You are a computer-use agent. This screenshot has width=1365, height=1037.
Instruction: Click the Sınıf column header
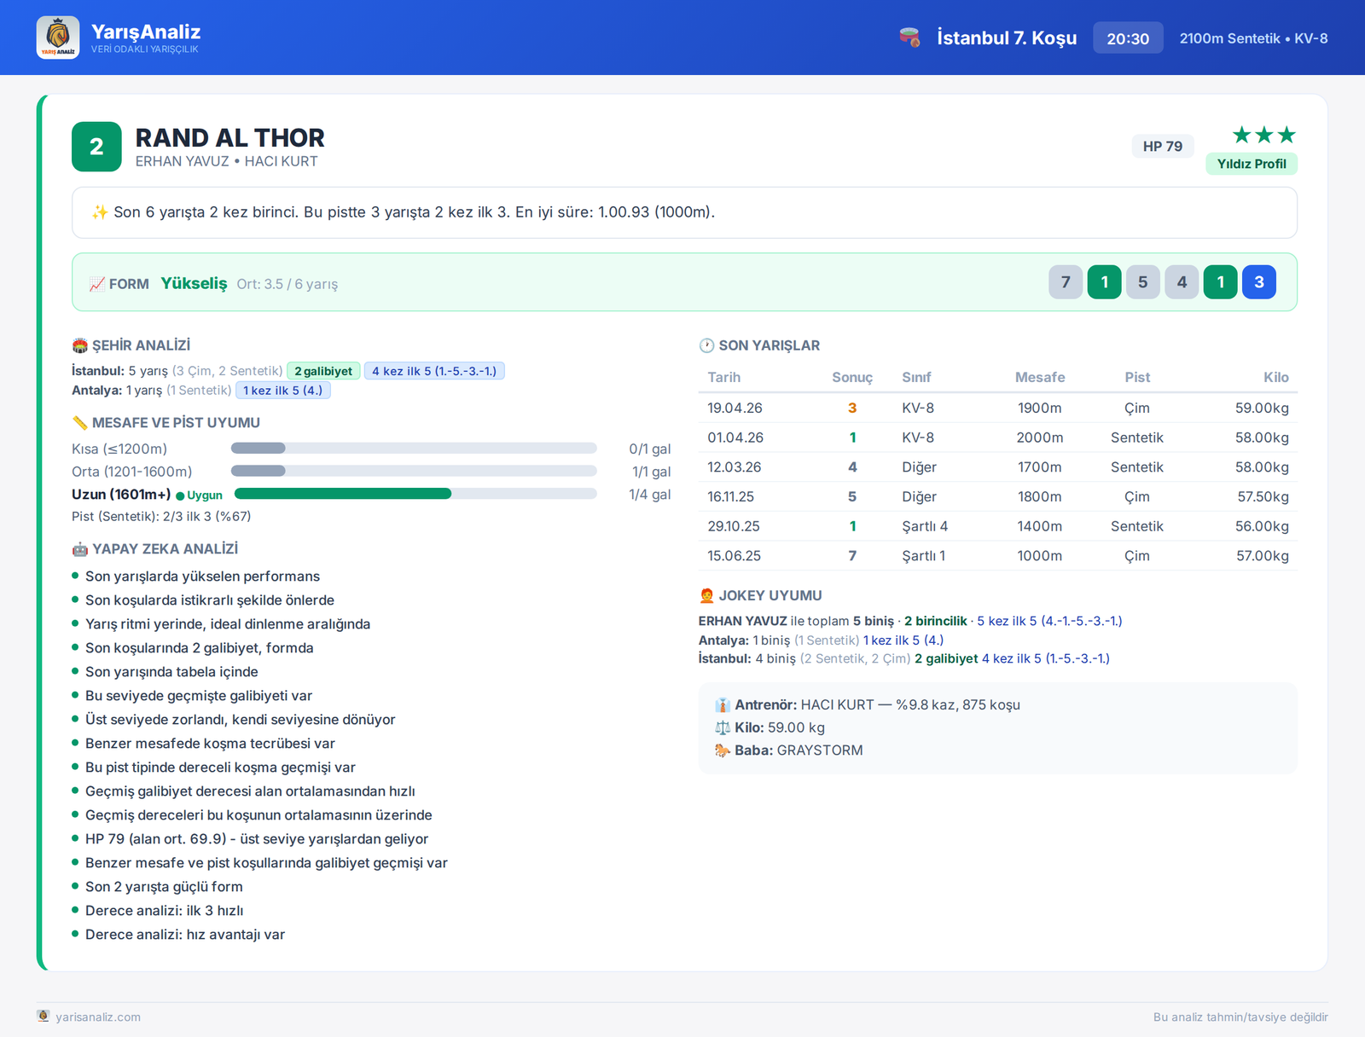pos(917,378)
